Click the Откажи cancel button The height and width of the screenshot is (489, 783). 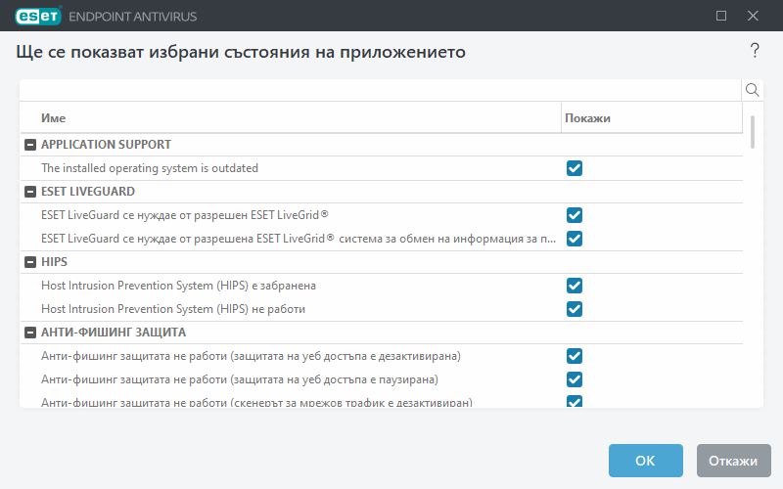click(x=734, y=461)
